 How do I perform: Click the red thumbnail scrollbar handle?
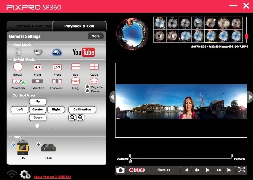point(247,36)
